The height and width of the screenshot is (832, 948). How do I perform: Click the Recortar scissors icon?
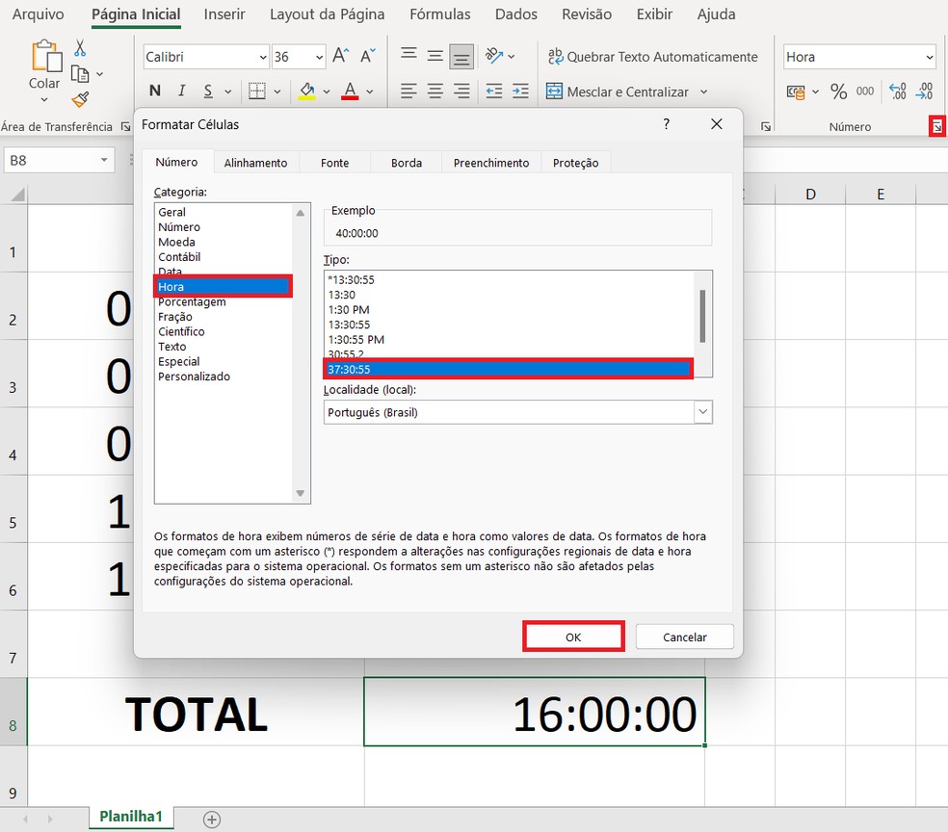click(x=80, y=46)
